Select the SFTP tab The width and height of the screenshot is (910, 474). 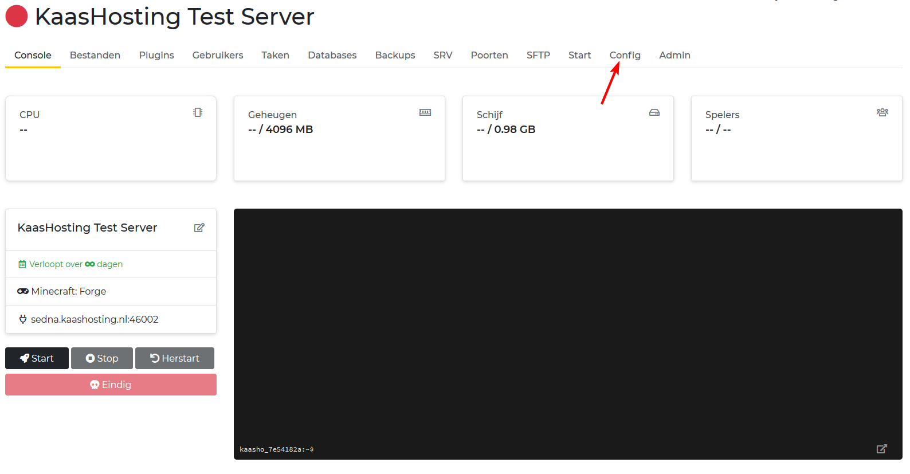point(538,55)
